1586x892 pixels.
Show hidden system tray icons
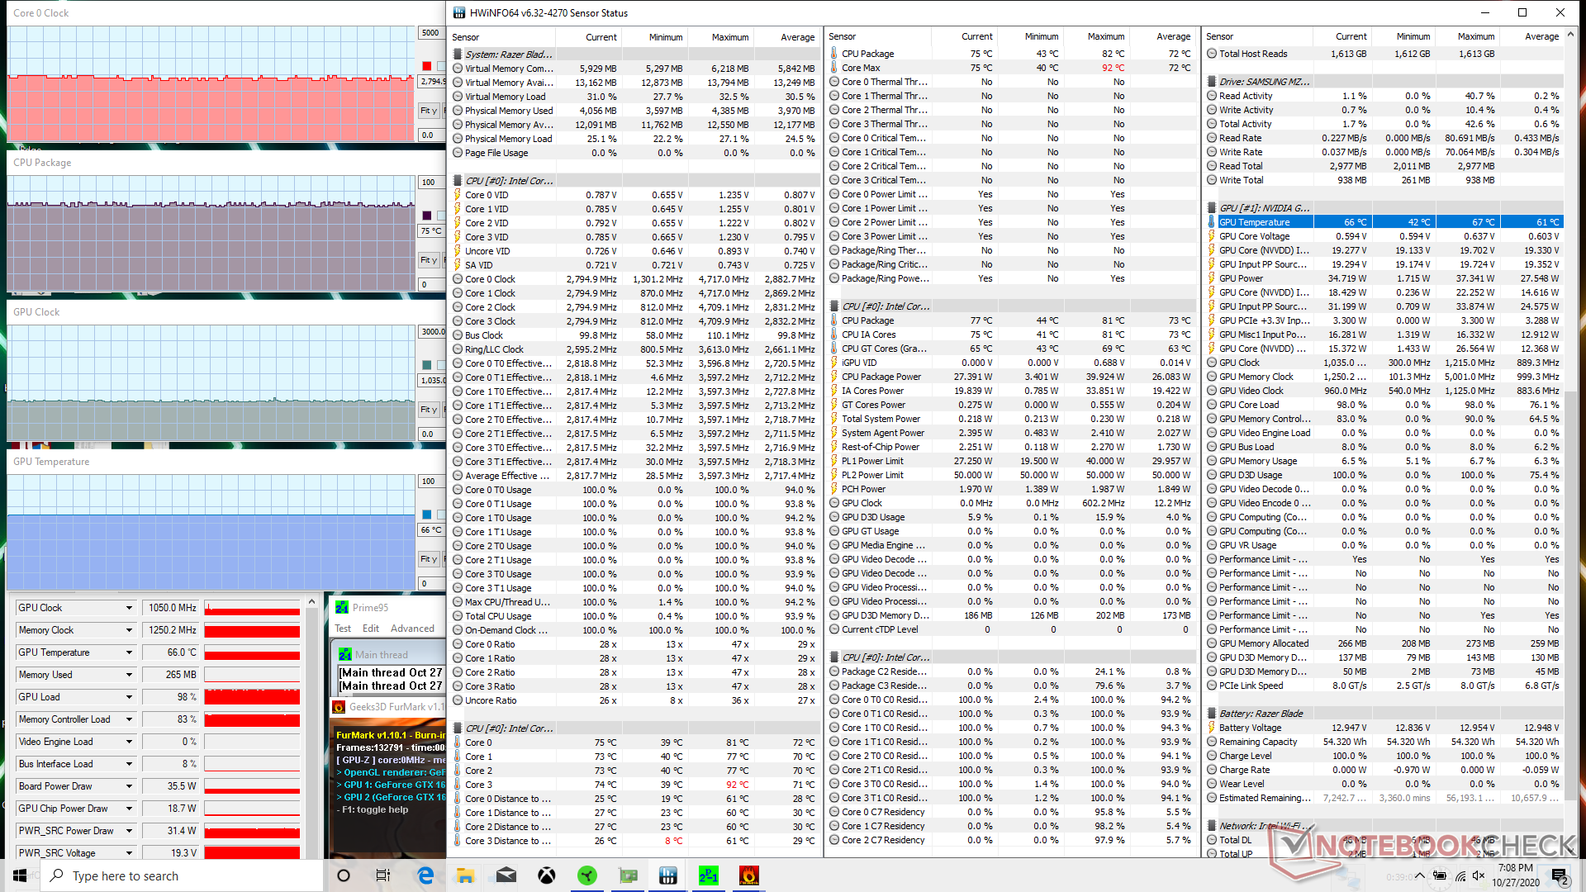pyautogui.click(x=1419, y=875)
